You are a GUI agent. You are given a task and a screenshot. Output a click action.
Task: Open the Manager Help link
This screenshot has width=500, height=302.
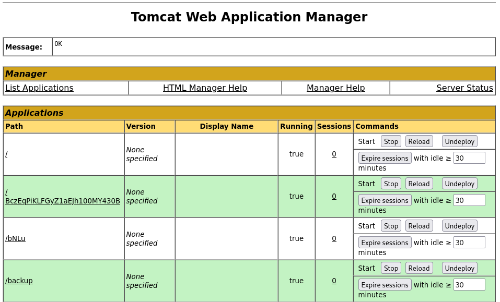point(335,88)
